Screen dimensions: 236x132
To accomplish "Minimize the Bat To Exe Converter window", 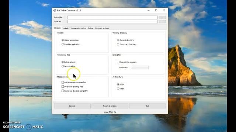I will tap(149, 10).
